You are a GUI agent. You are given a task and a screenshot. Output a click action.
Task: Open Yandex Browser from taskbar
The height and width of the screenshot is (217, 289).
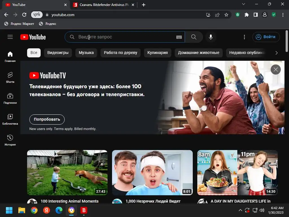(47, 210)
